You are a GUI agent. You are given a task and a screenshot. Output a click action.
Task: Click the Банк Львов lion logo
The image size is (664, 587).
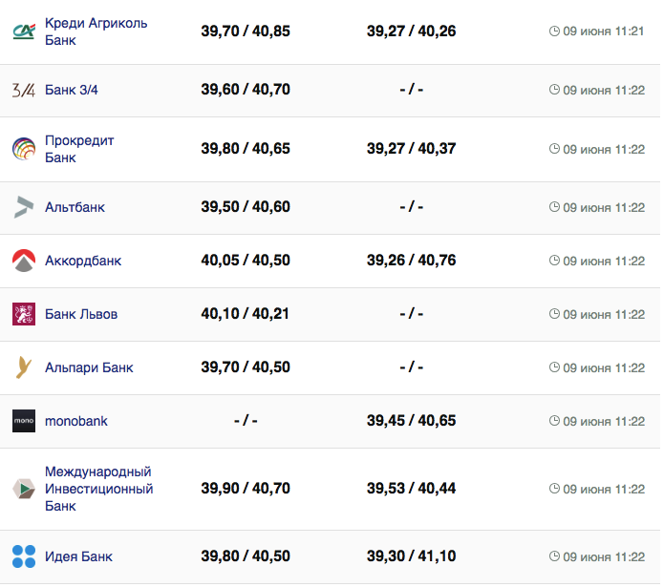point(24,314)
